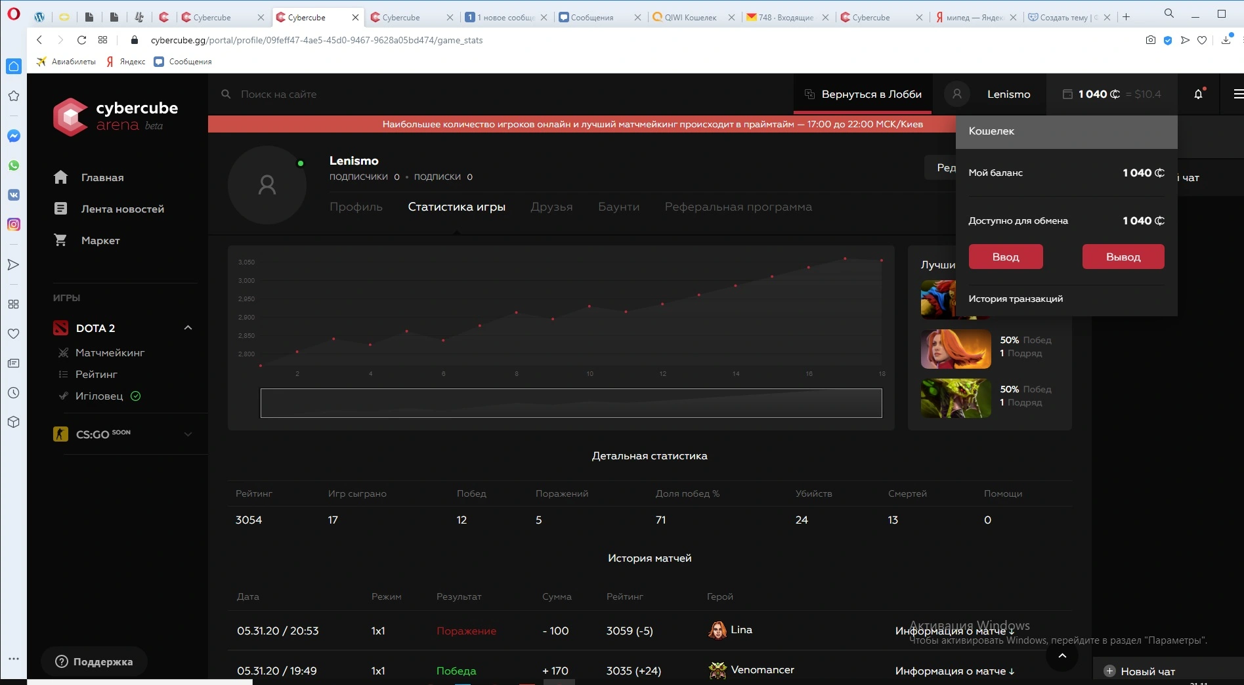The image size is (1244, 685).
Task: Open the Яндекс bookmark
Action: 125,62
